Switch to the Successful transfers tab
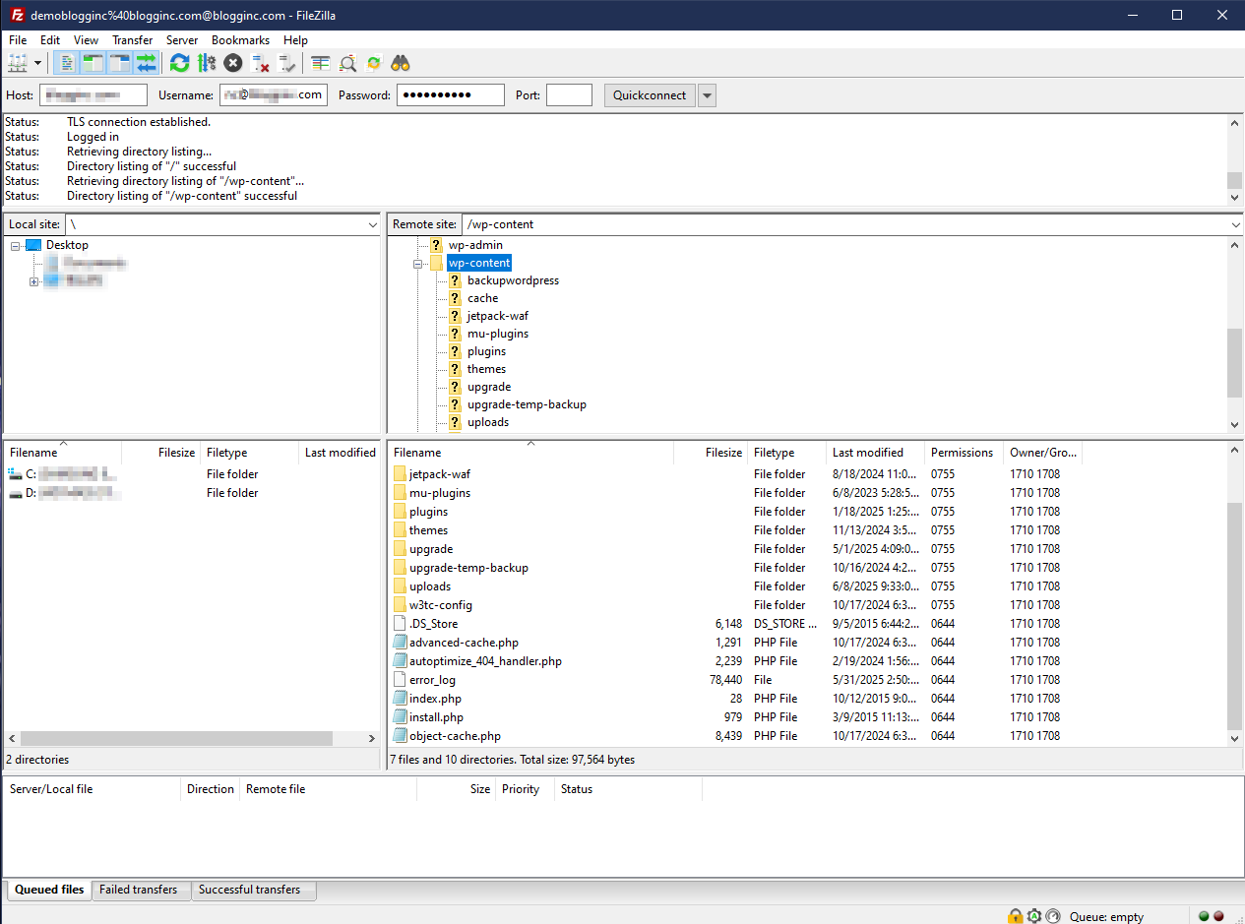Image resolution: width=1245 pixels, height=924 pixels. (254, 890)
